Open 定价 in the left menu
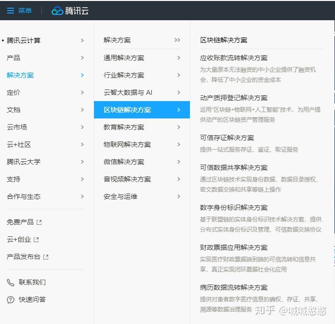Image resolution: width=335 pixels, height=324 pixels. pyautogui.click(x=13, y=92)
